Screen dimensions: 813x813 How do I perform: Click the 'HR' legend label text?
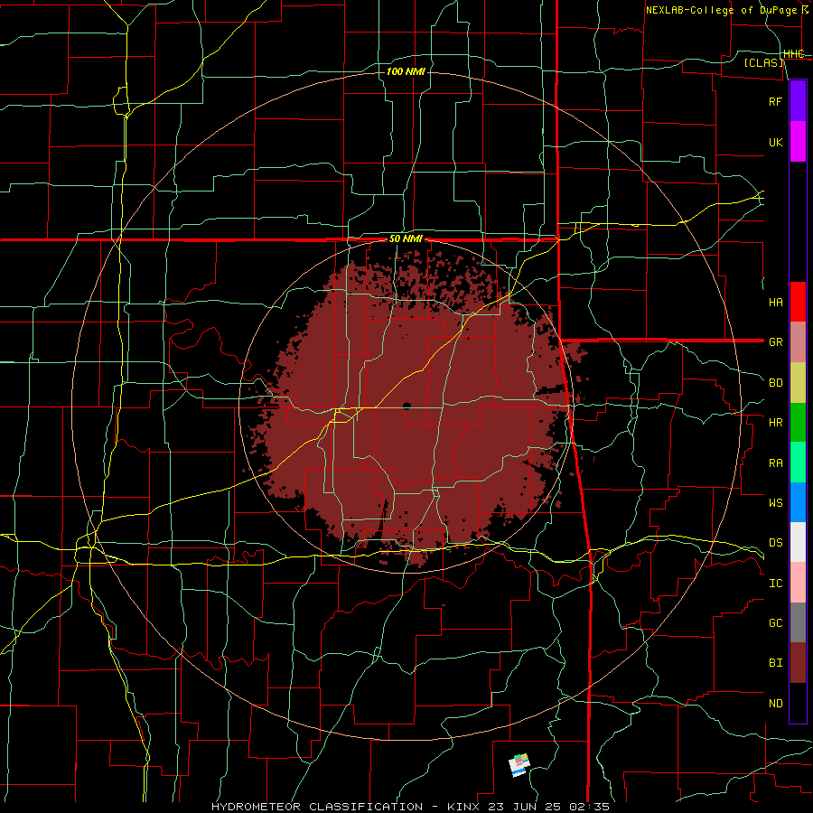(x=775, y=423)
